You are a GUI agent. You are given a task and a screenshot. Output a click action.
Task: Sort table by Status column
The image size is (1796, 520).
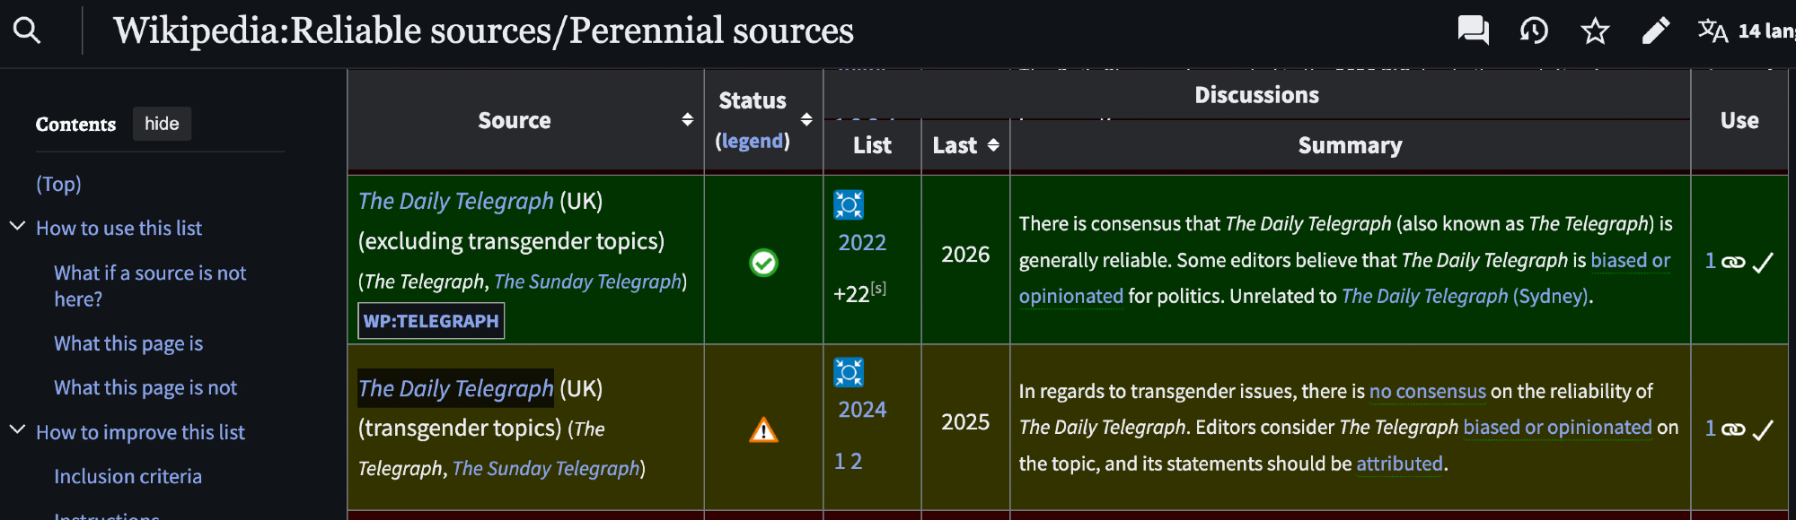(x=806, y=119)
